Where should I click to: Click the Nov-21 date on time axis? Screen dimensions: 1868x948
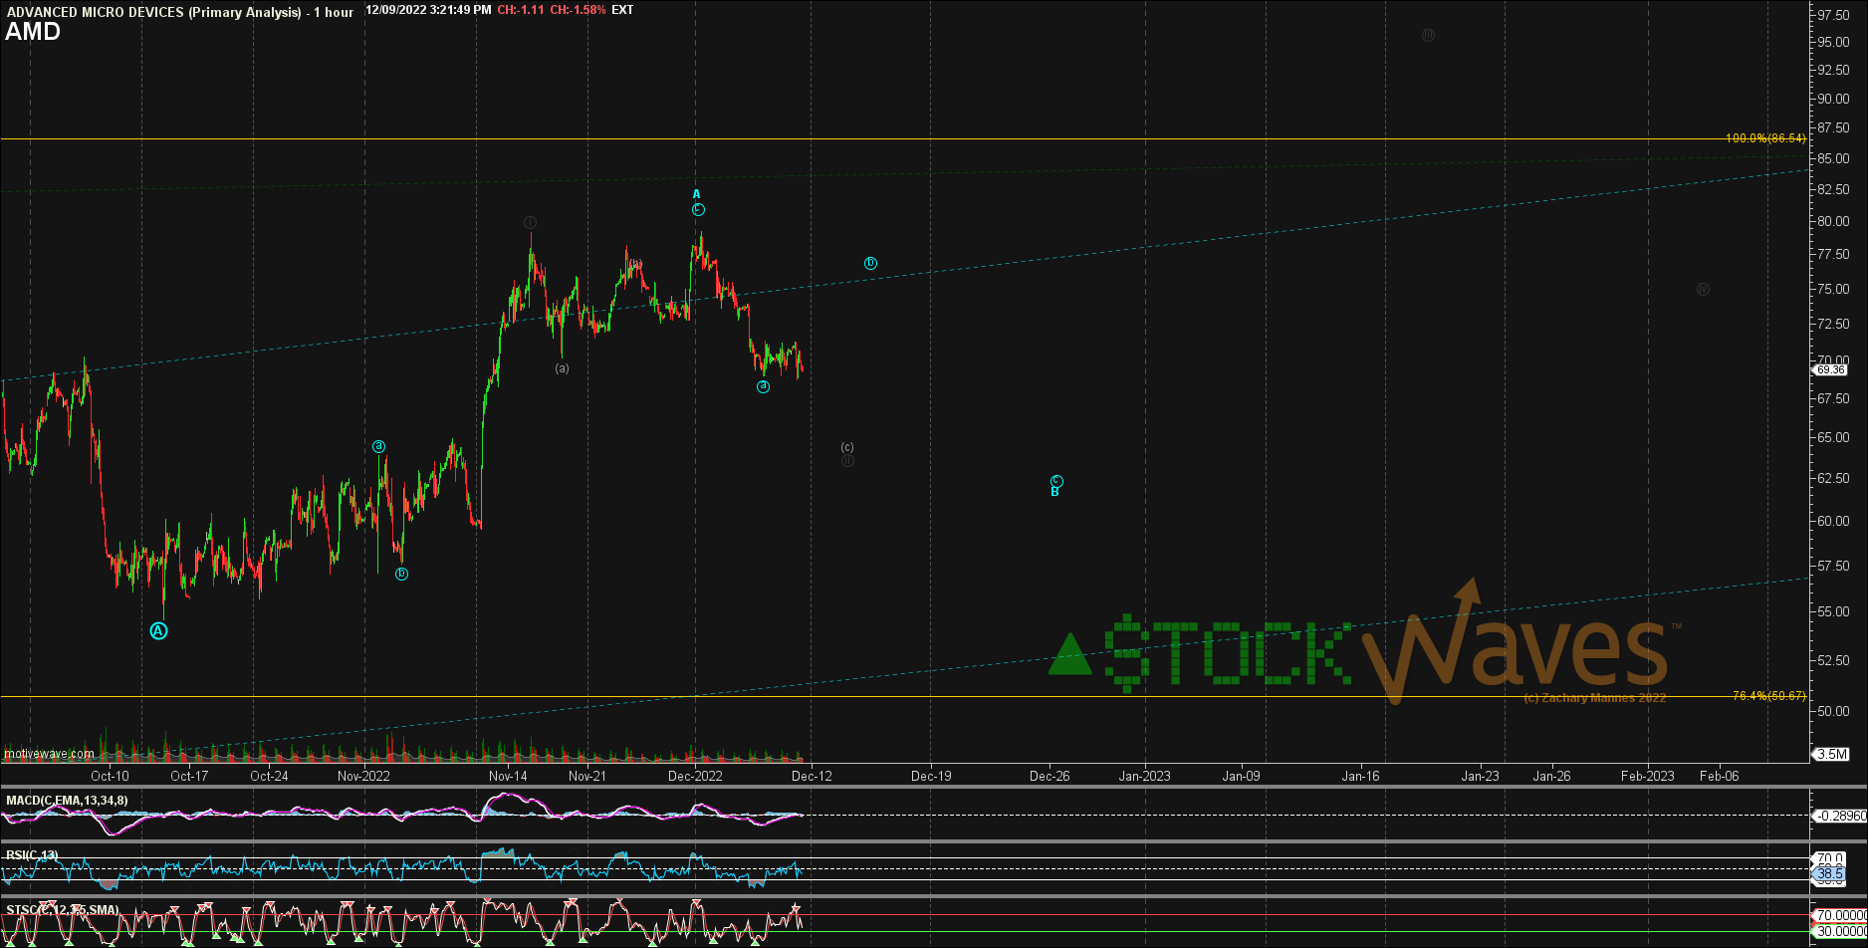(x=587, y=776)
